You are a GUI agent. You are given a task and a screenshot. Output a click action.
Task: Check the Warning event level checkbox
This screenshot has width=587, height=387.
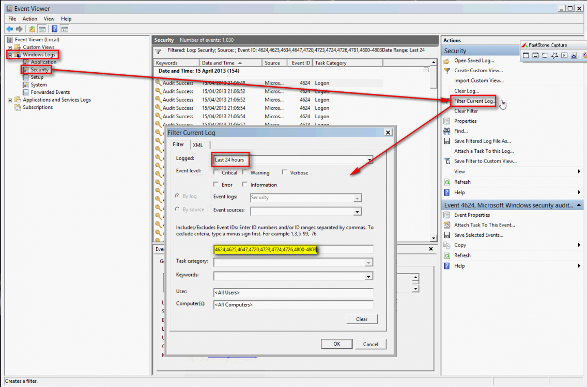245,173
